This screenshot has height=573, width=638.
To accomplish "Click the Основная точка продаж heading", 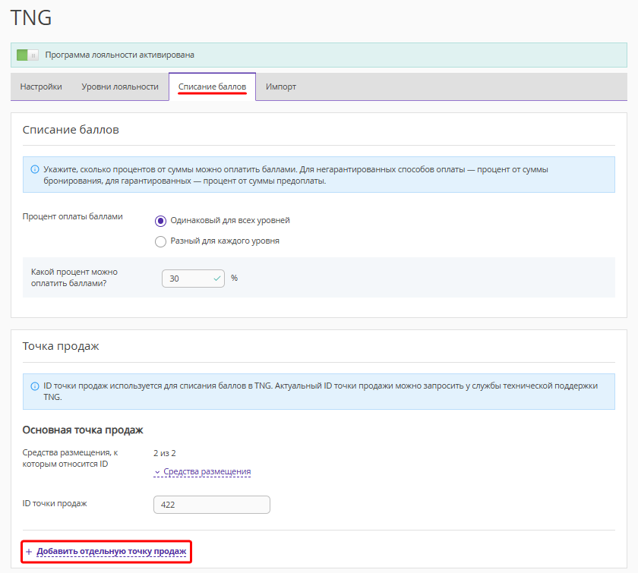I will 83,430.
